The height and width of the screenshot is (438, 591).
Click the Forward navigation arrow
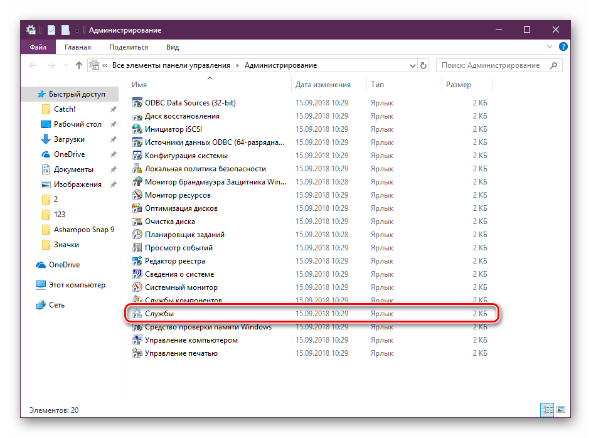pos(51,66)
